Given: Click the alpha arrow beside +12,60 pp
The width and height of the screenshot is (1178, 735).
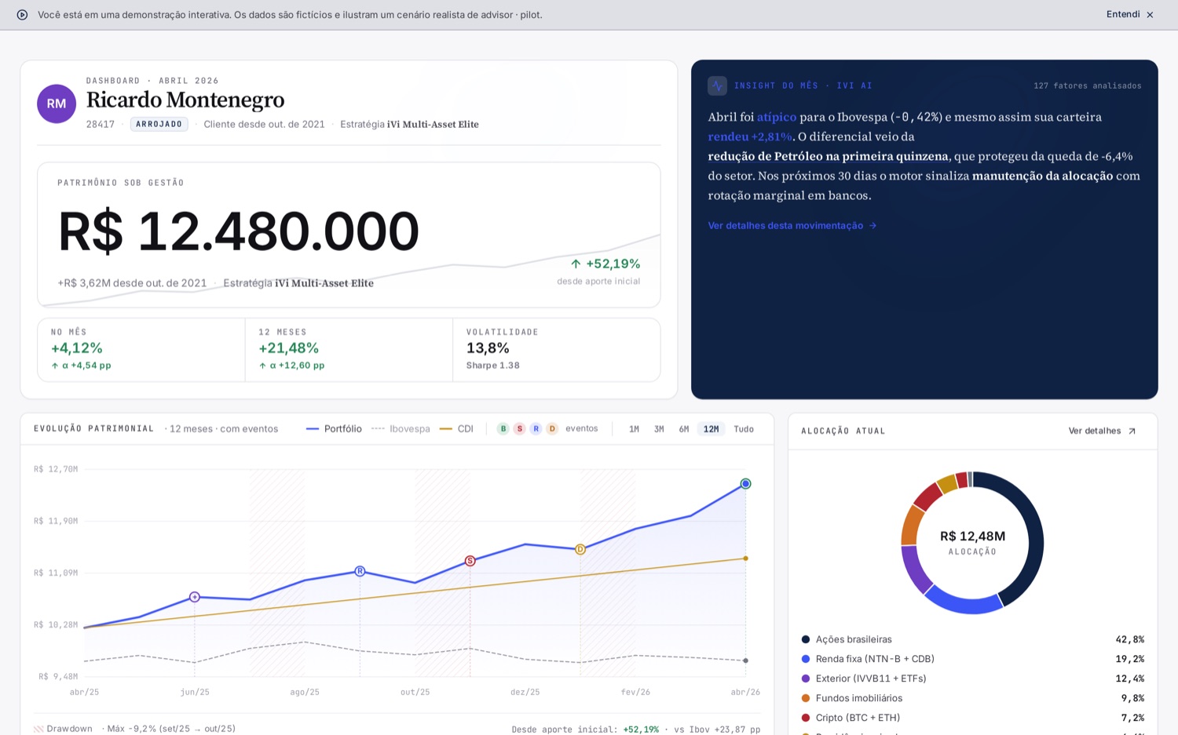Looking at the screenshot, I should click(262, 366).
